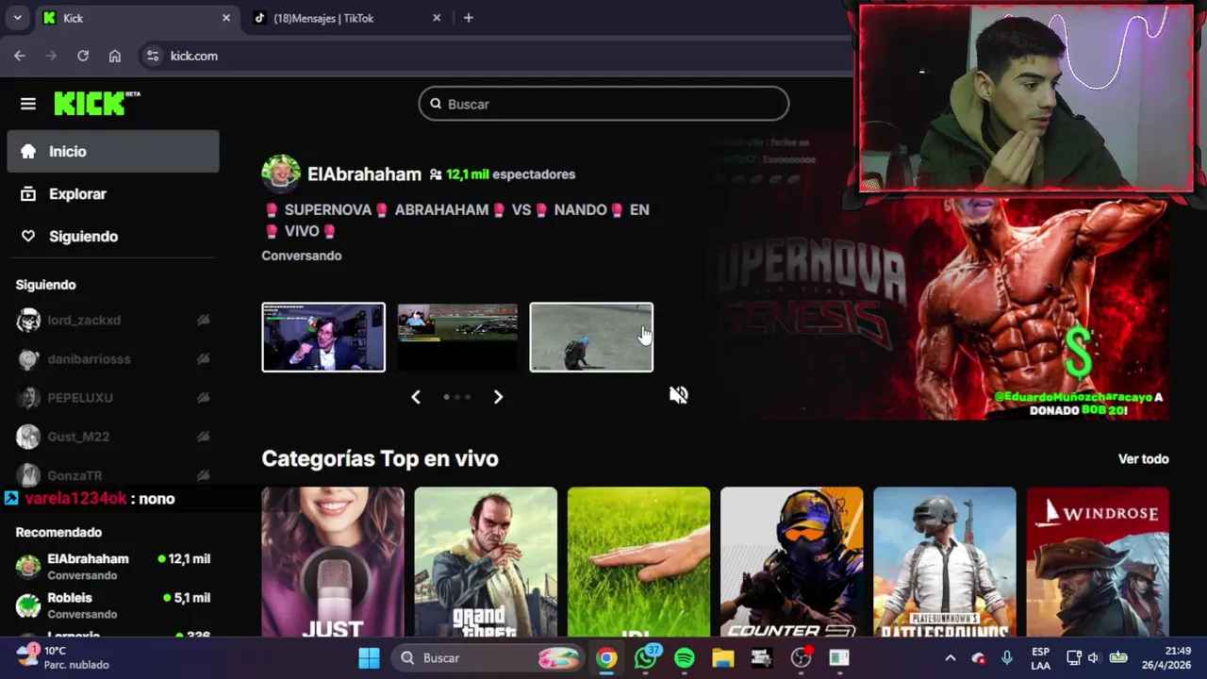Open Spotify from the taskbar
Image resolution: width=1207 pixels, height=679 pixels.
pos(685,658)
